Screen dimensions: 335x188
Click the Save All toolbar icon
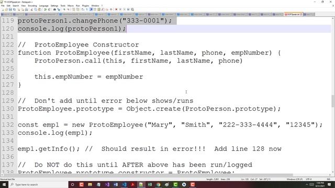click(14, 9)
